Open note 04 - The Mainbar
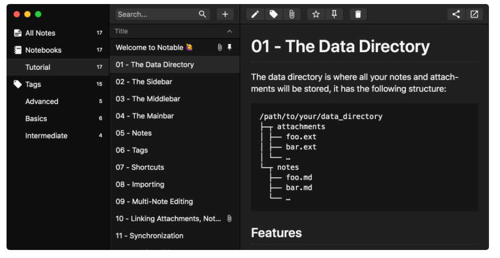 click(x=174, y=116)
